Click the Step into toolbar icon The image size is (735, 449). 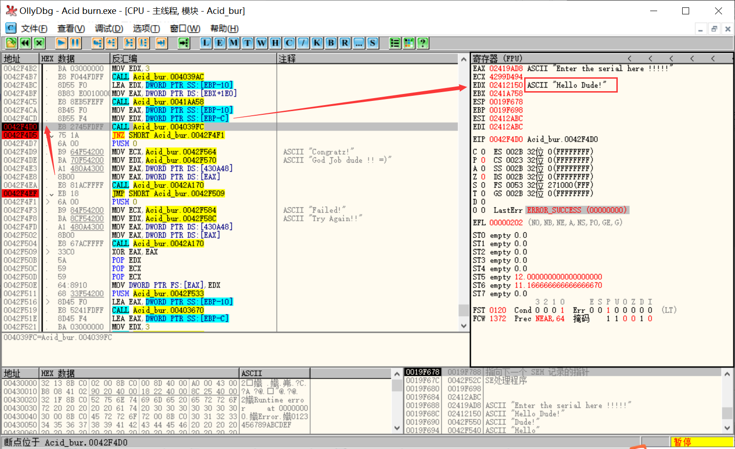pyautogui.click(x=97, y=43)
